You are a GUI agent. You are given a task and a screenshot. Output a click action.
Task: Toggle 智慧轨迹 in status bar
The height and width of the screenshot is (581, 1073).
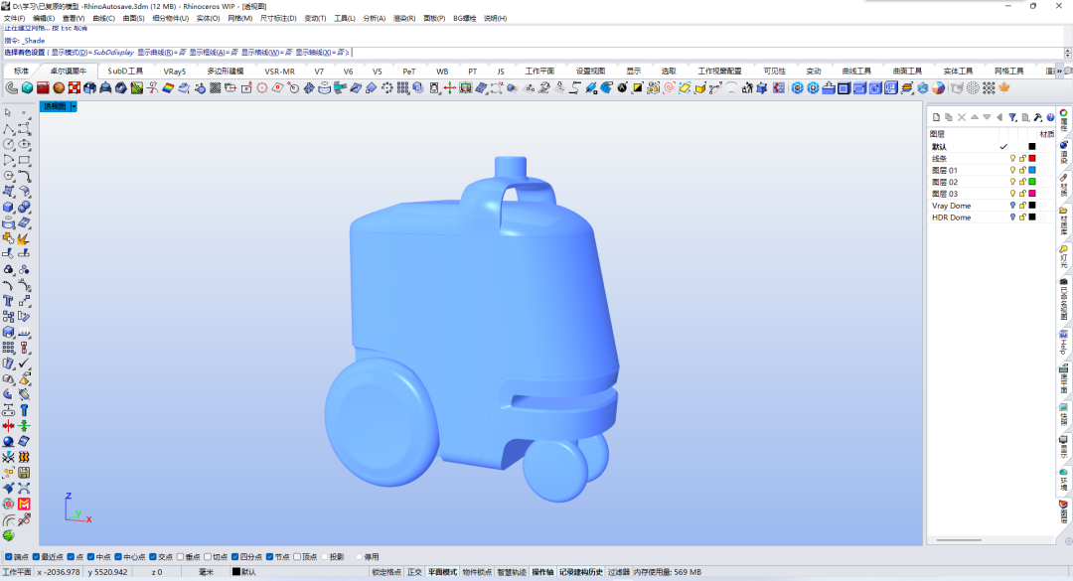[512, 572]
